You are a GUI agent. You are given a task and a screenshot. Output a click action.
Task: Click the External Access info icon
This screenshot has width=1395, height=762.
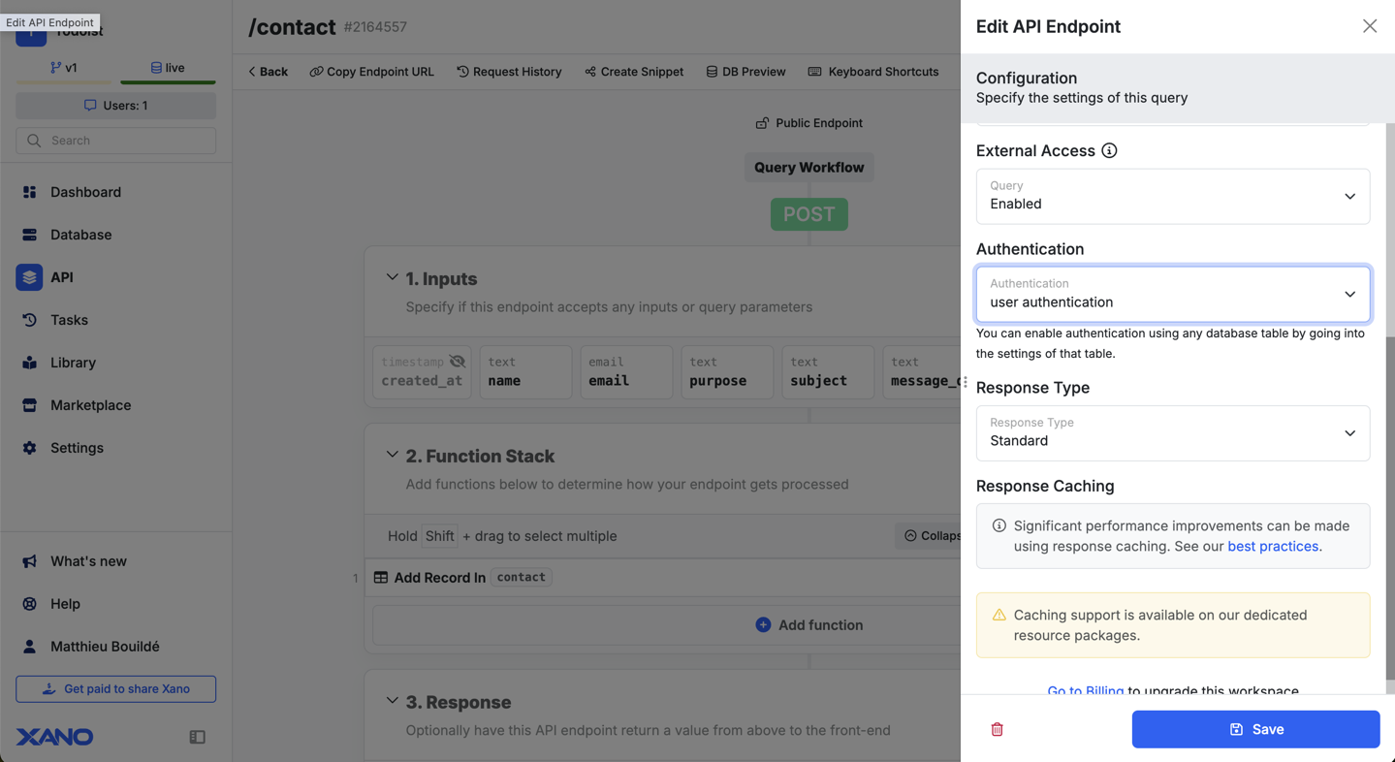point(1109,150)
